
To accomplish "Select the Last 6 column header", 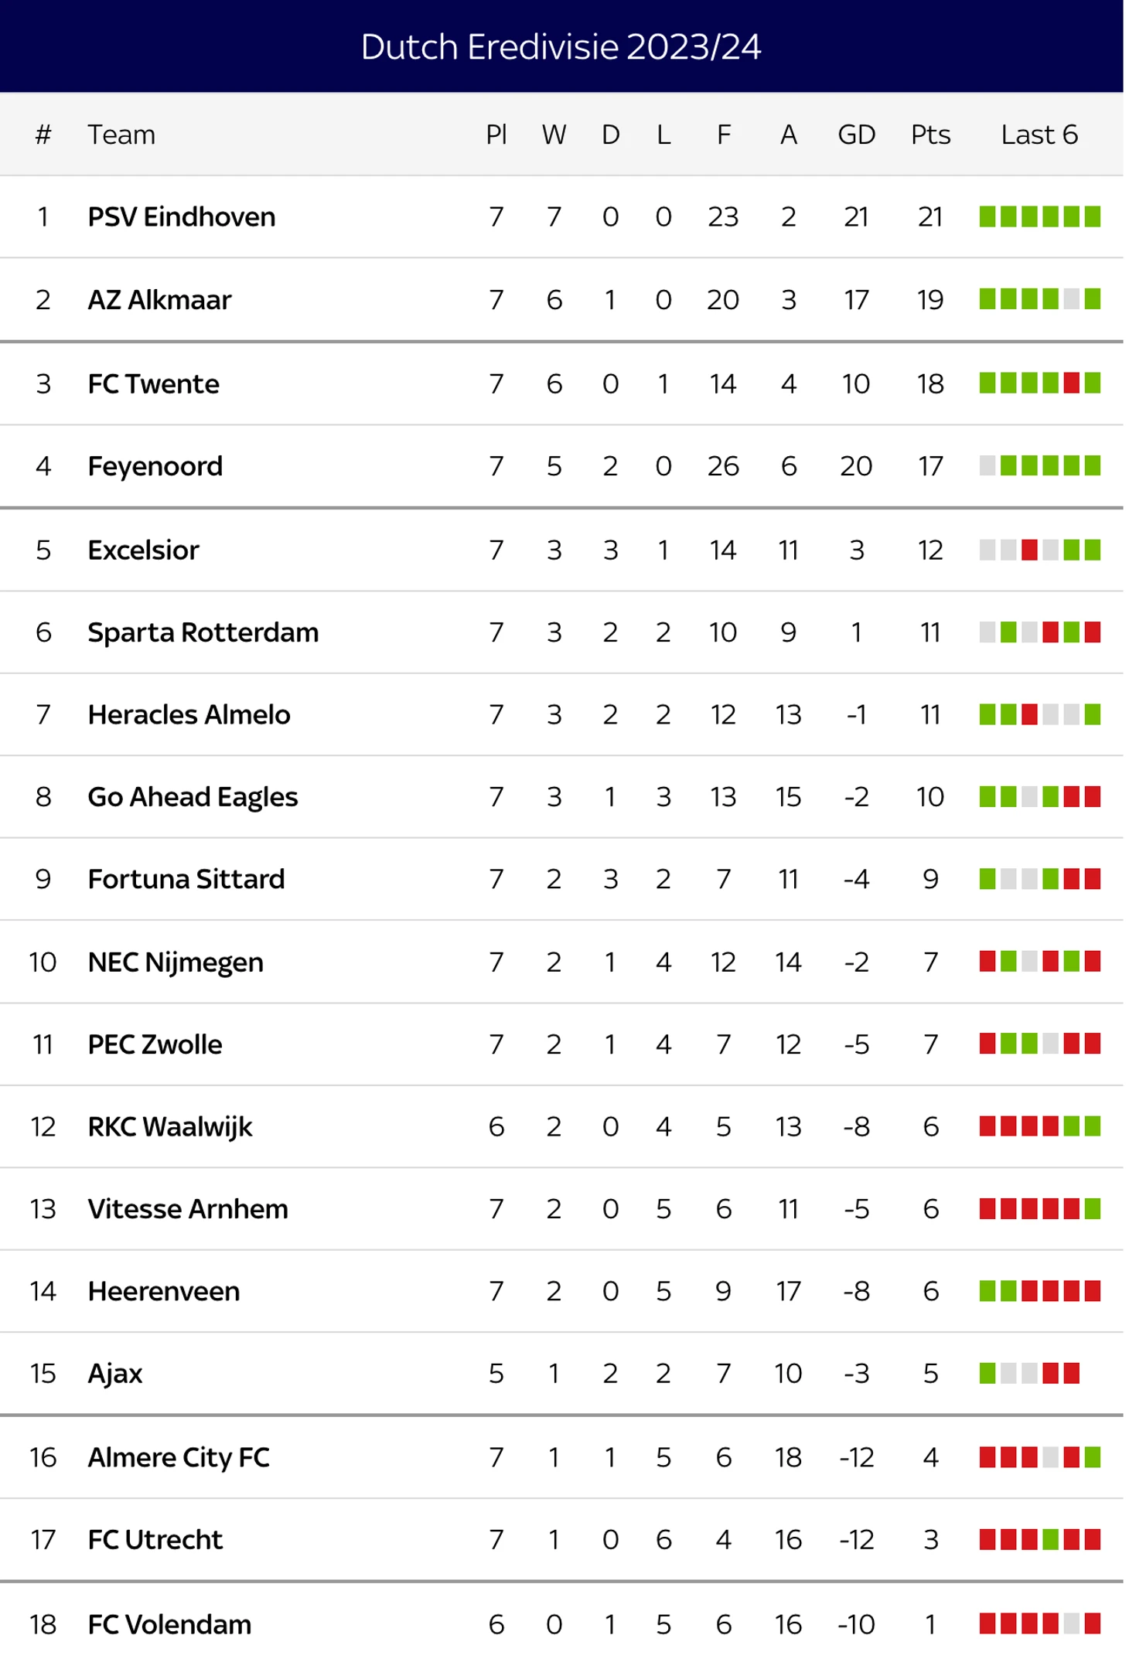I will (1039, 135).
